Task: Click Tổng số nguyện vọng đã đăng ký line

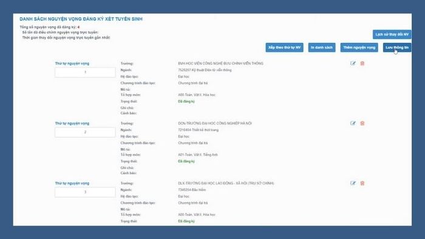Action: (50, 27)
